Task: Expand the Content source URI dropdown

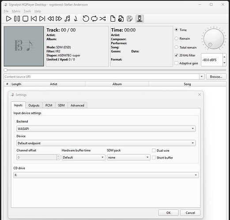Action: pos(202,77)
